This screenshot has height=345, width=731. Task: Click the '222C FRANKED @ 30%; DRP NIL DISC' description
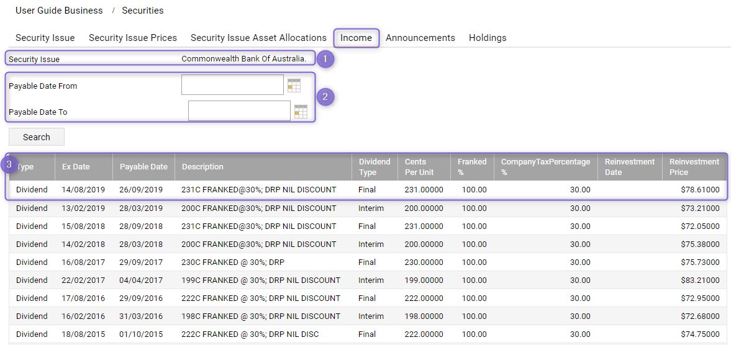[x=250, y=334]
